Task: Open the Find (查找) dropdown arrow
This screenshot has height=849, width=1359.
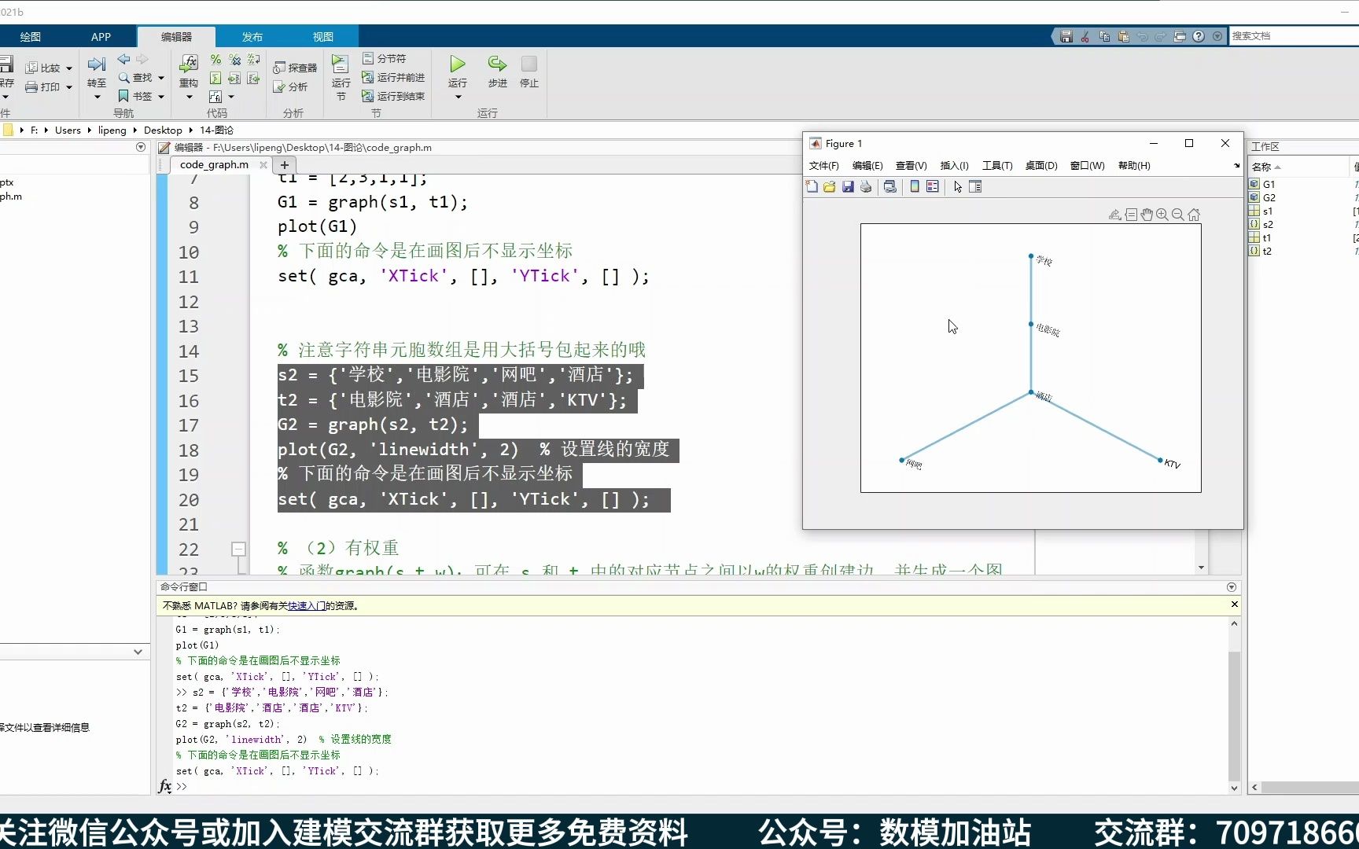Action: click(x=161, y=78)
